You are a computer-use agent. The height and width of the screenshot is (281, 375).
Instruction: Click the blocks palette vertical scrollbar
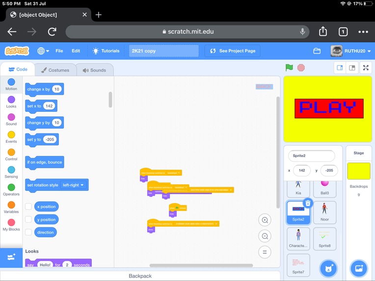tap(110, 100)
